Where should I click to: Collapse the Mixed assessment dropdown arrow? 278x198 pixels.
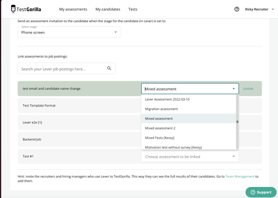point(234,89)
